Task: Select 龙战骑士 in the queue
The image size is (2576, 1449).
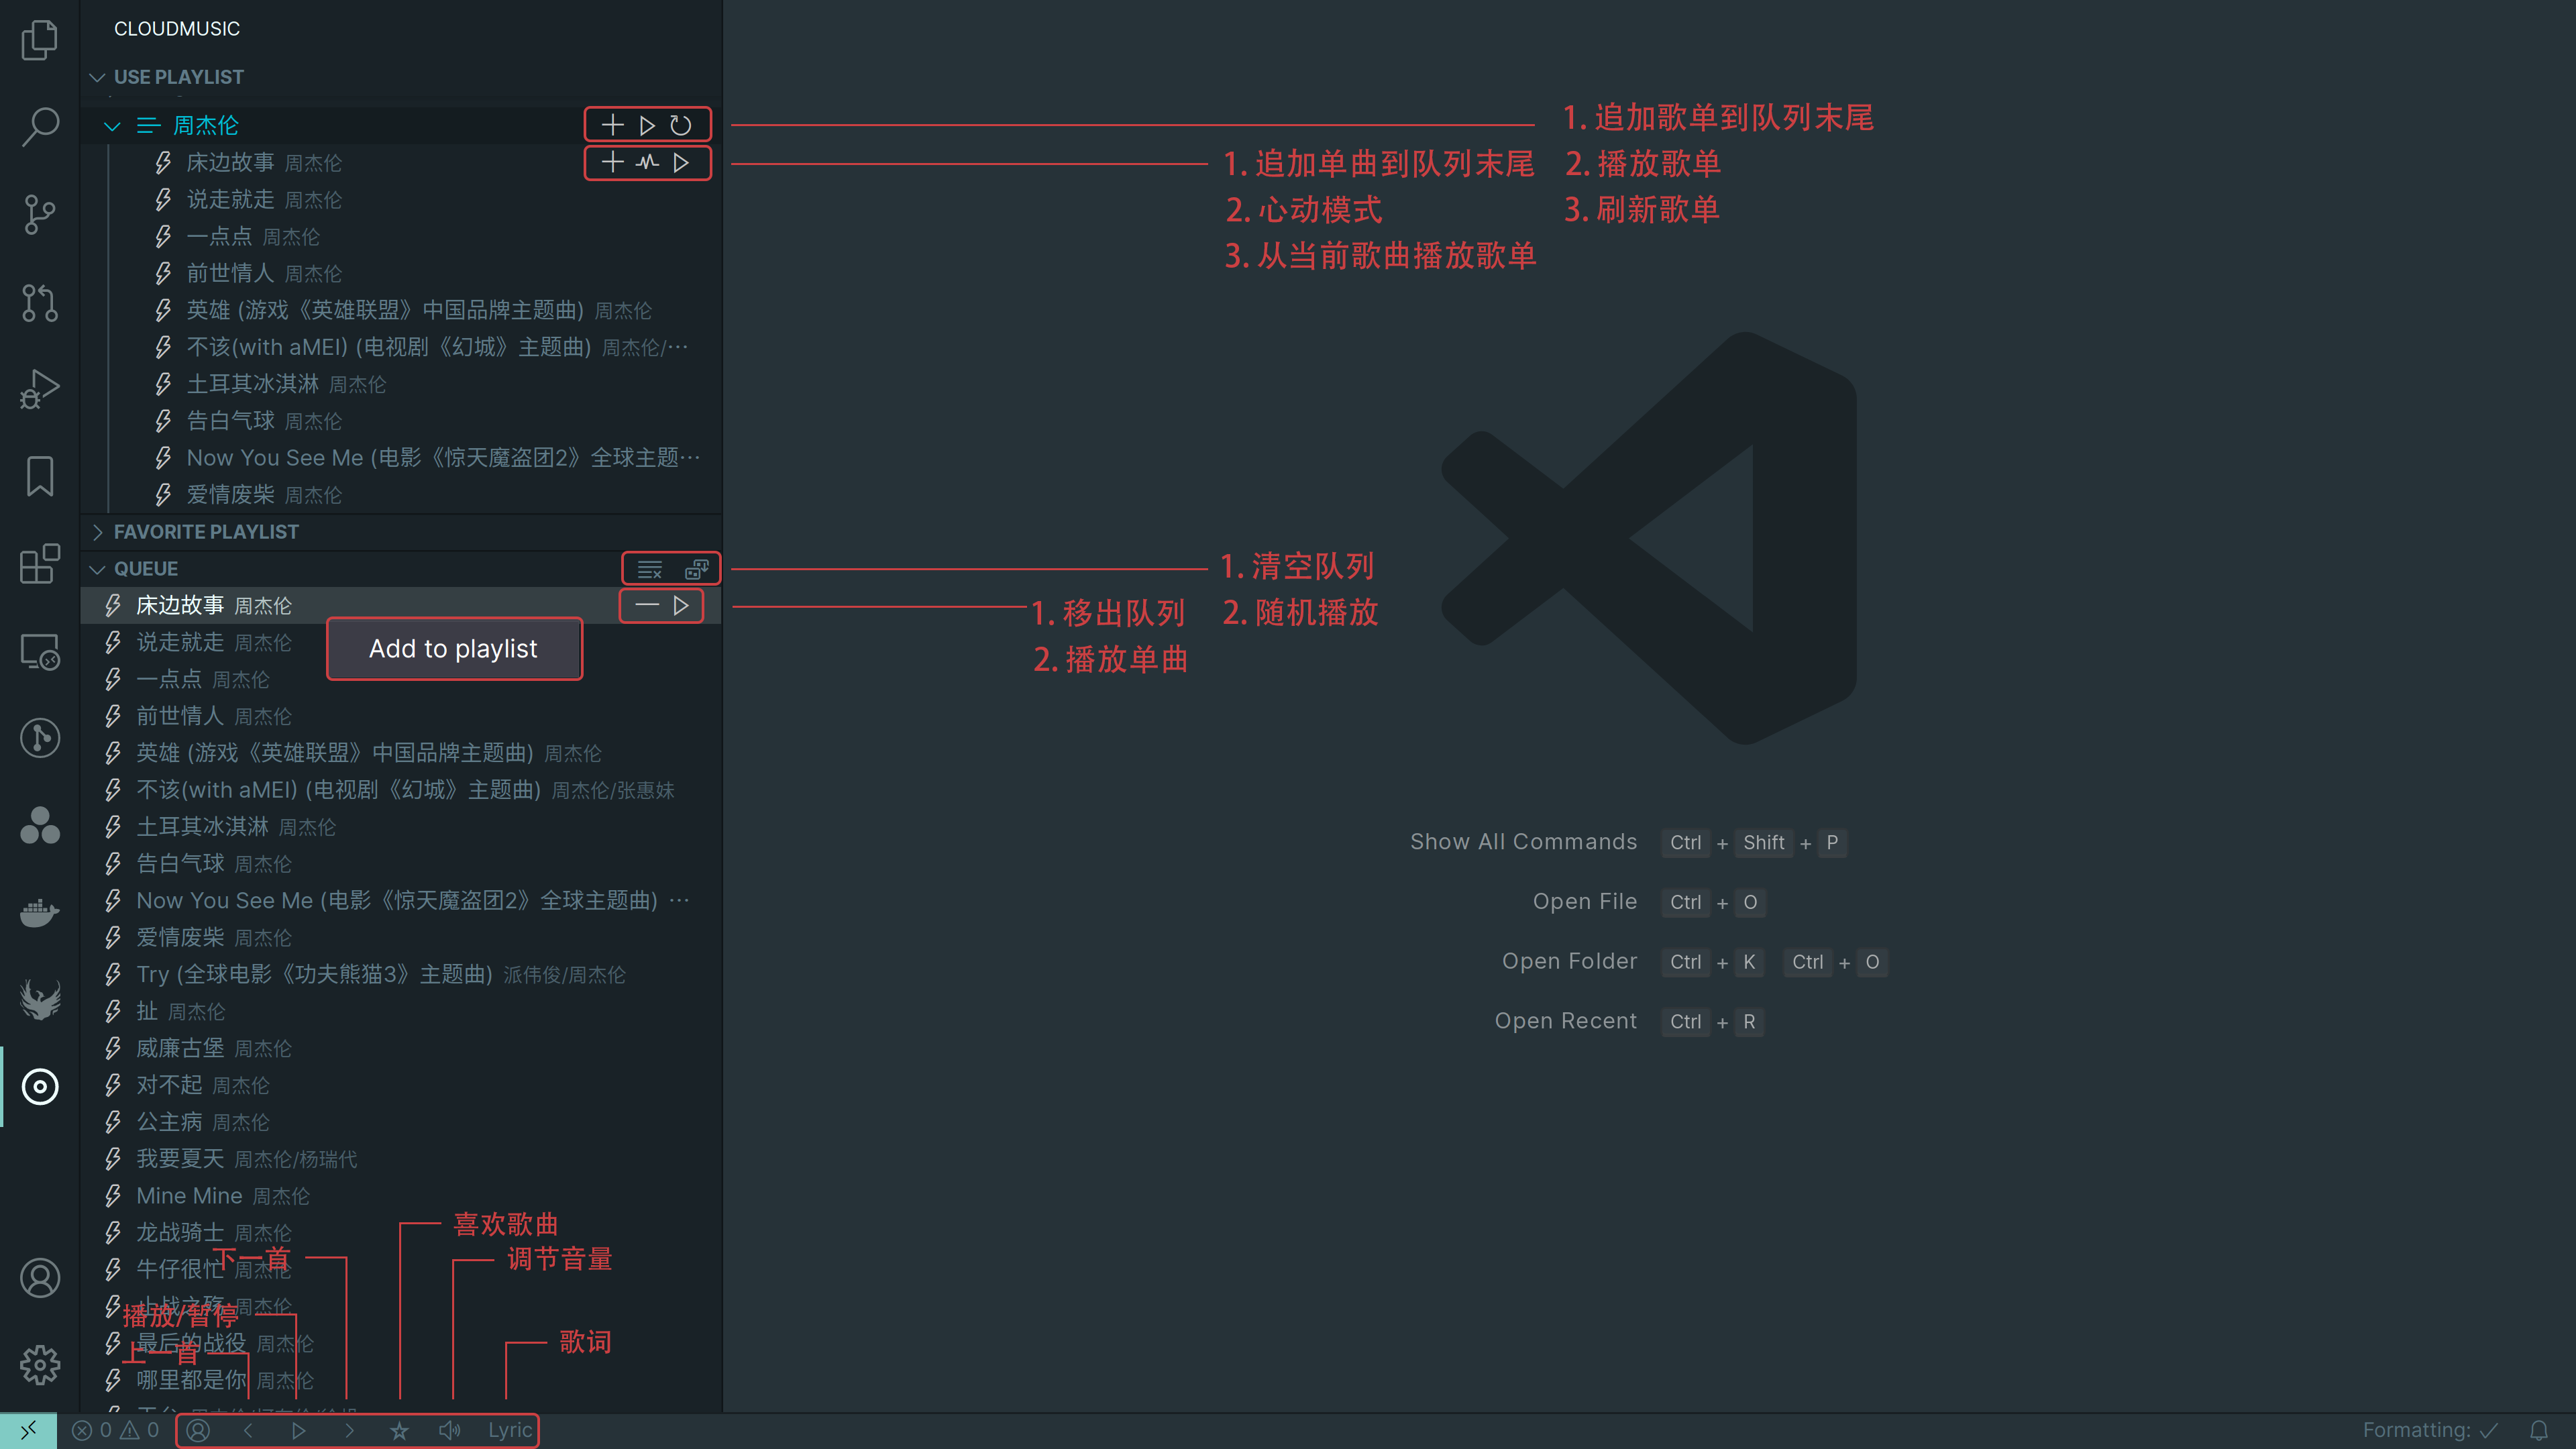Action: click(x=401, y=1233)
